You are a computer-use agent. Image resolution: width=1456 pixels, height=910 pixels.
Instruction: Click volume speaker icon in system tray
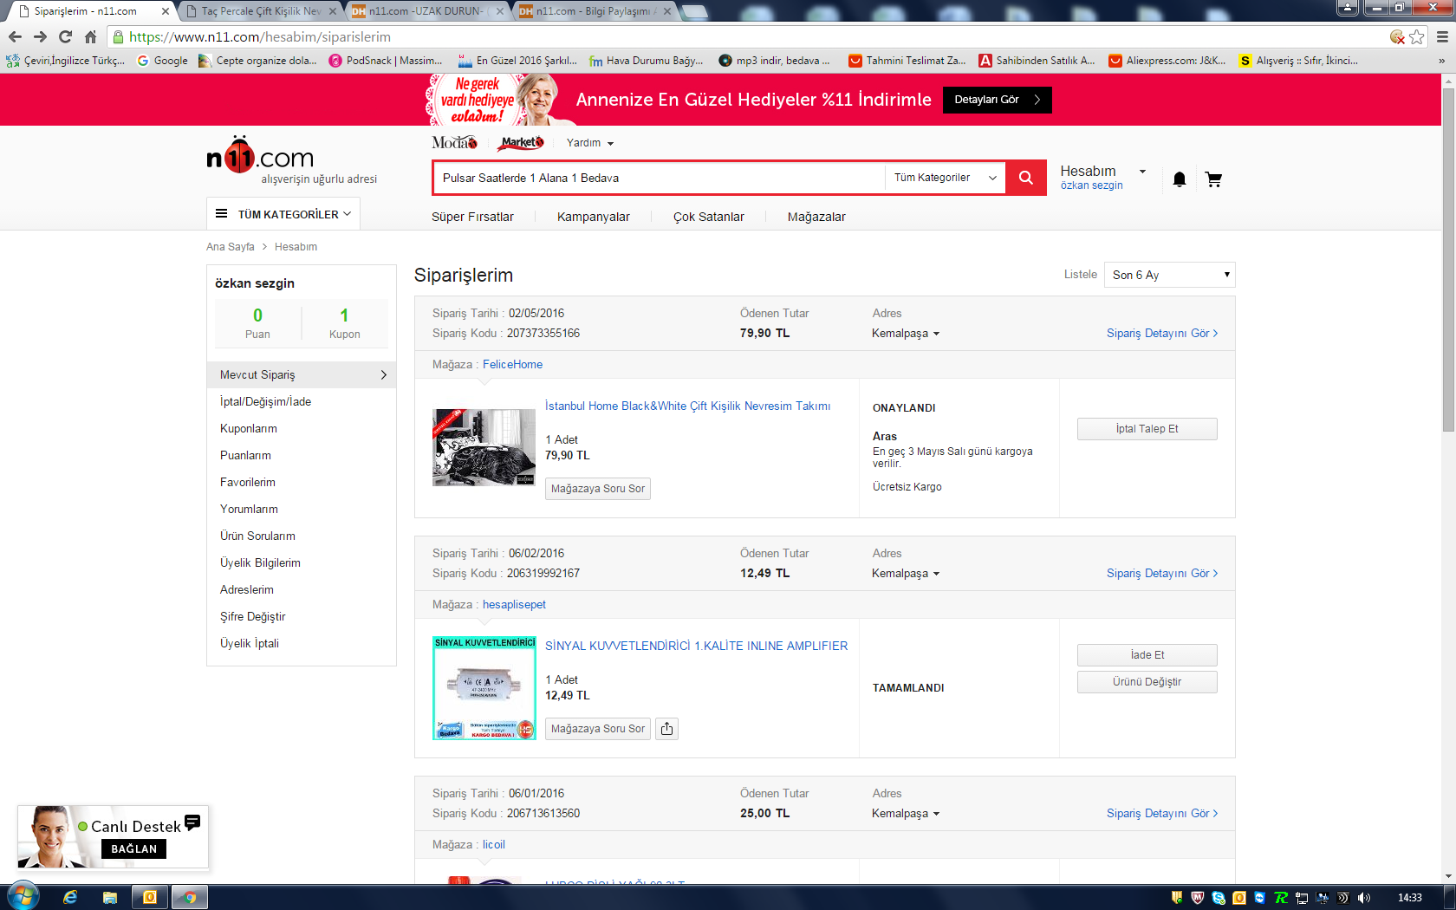[1364, 898]
